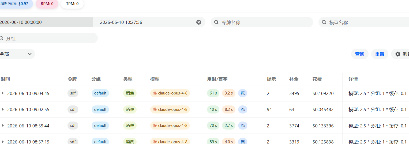Click the default group tag in 08:59:44 row
409x144 pixels.
100,126
